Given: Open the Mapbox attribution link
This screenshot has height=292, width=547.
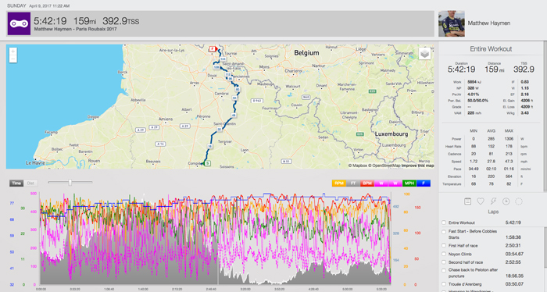Looking at the screenshot, I should click(x=358, y=166).
